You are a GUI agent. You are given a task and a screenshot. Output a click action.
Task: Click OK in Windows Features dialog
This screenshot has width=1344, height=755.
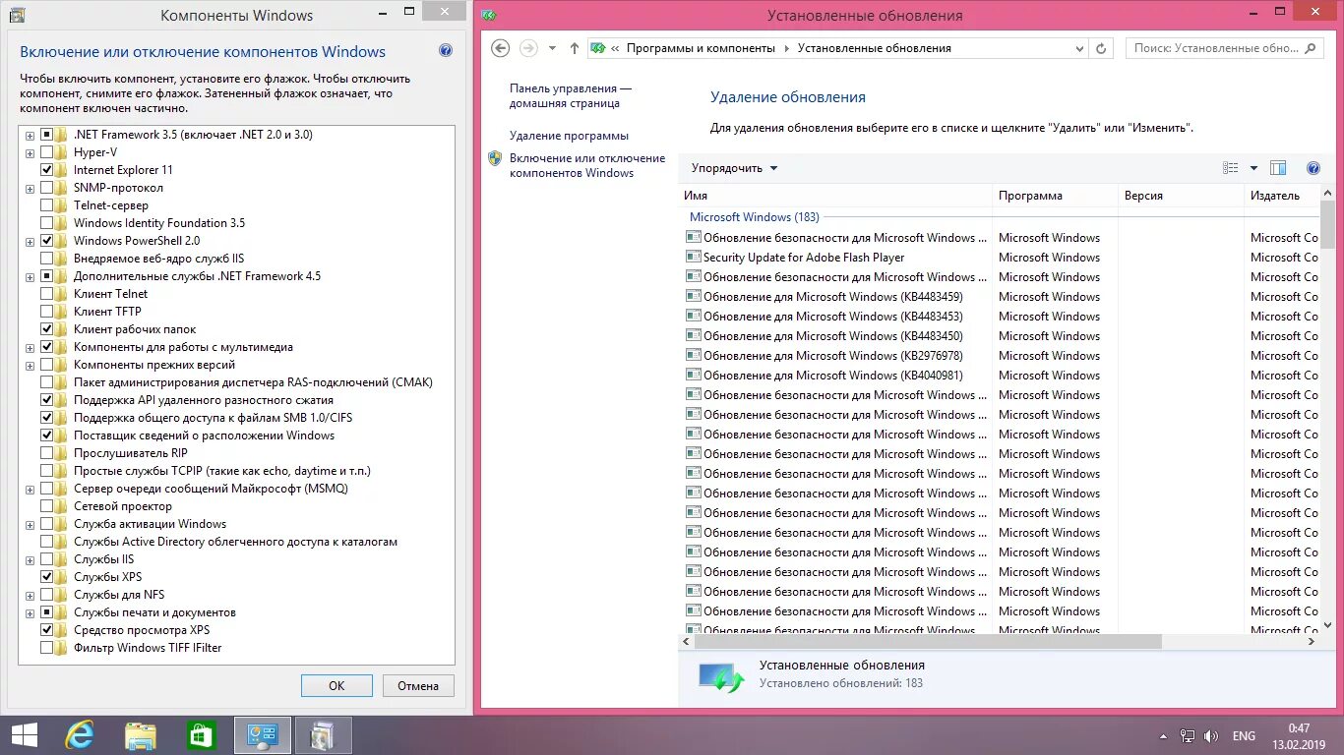336,686
